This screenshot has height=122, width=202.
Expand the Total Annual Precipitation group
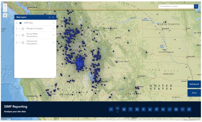click(19, 42)
